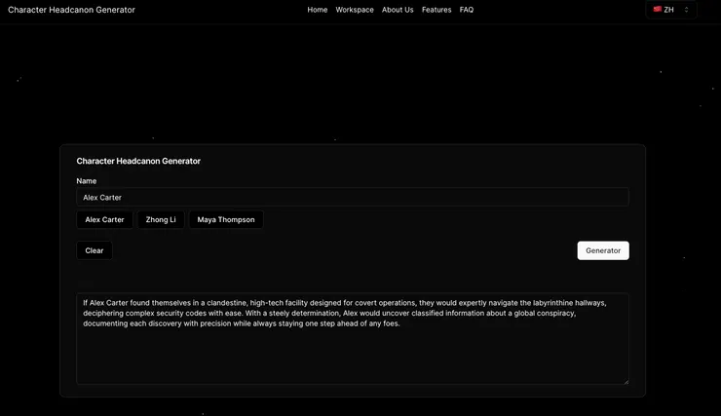
Task: Open the FAQ nav item
Action: 467,10
